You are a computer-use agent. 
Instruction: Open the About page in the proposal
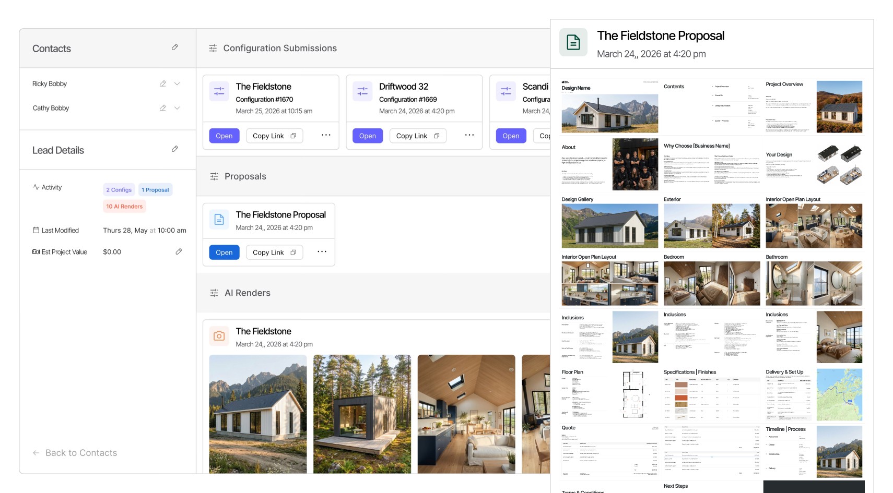point(610,164)
